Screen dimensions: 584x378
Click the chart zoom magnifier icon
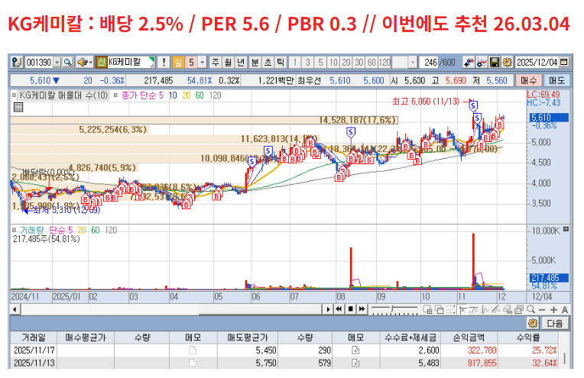point(531,309)
